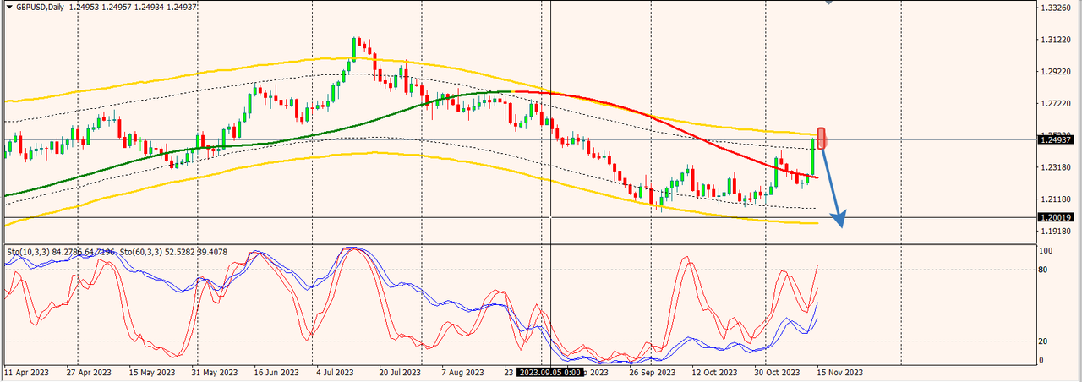Click the crosshair date label 2023.09.05 0:00
The width and height of the screenshot is (1082, 382).
(x=549, y=372)
